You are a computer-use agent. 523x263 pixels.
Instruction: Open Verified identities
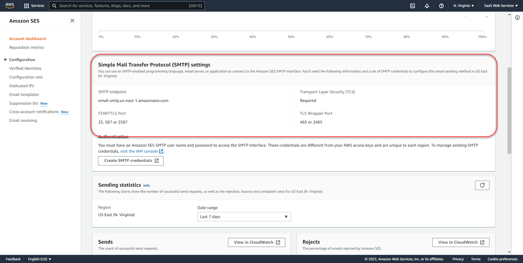coord(25,68)
